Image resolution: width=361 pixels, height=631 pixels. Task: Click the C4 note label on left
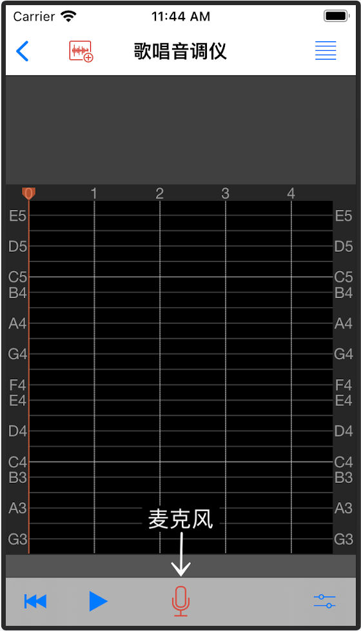click(17, 462)
